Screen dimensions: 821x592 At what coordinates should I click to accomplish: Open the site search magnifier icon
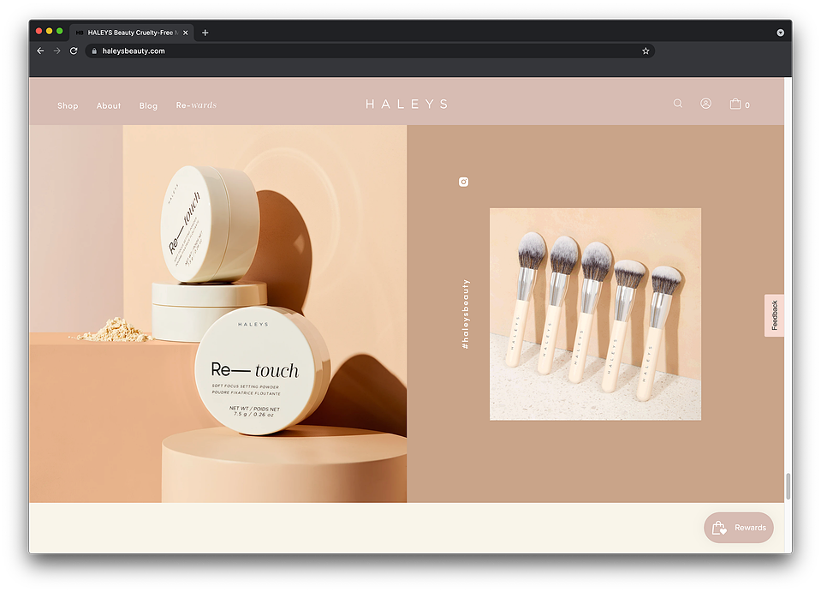pos(677,104)
